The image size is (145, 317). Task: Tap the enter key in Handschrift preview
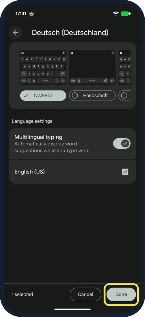click(112, 81)
